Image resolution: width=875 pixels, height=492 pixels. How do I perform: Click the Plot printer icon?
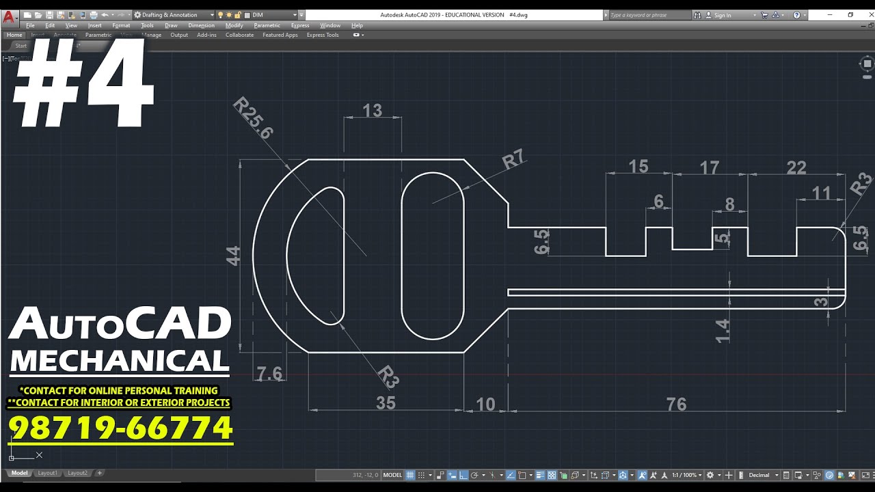[93, 14]
